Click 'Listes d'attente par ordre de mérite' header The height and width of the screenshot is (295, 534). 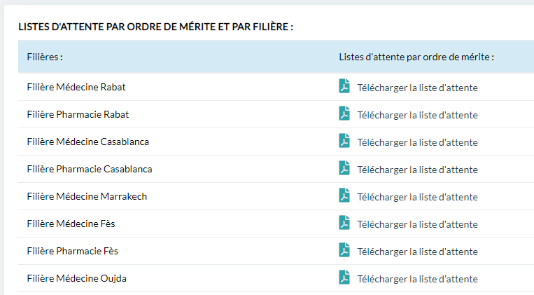click(416, 57)
